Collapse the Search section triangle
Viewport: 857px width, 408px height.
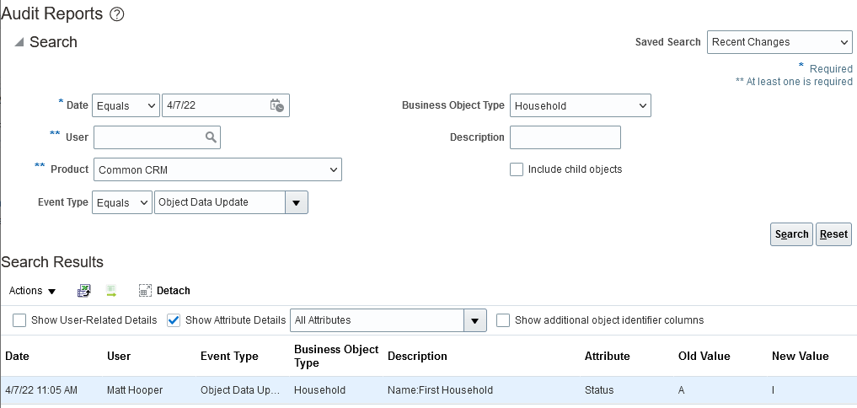(19, 42)
